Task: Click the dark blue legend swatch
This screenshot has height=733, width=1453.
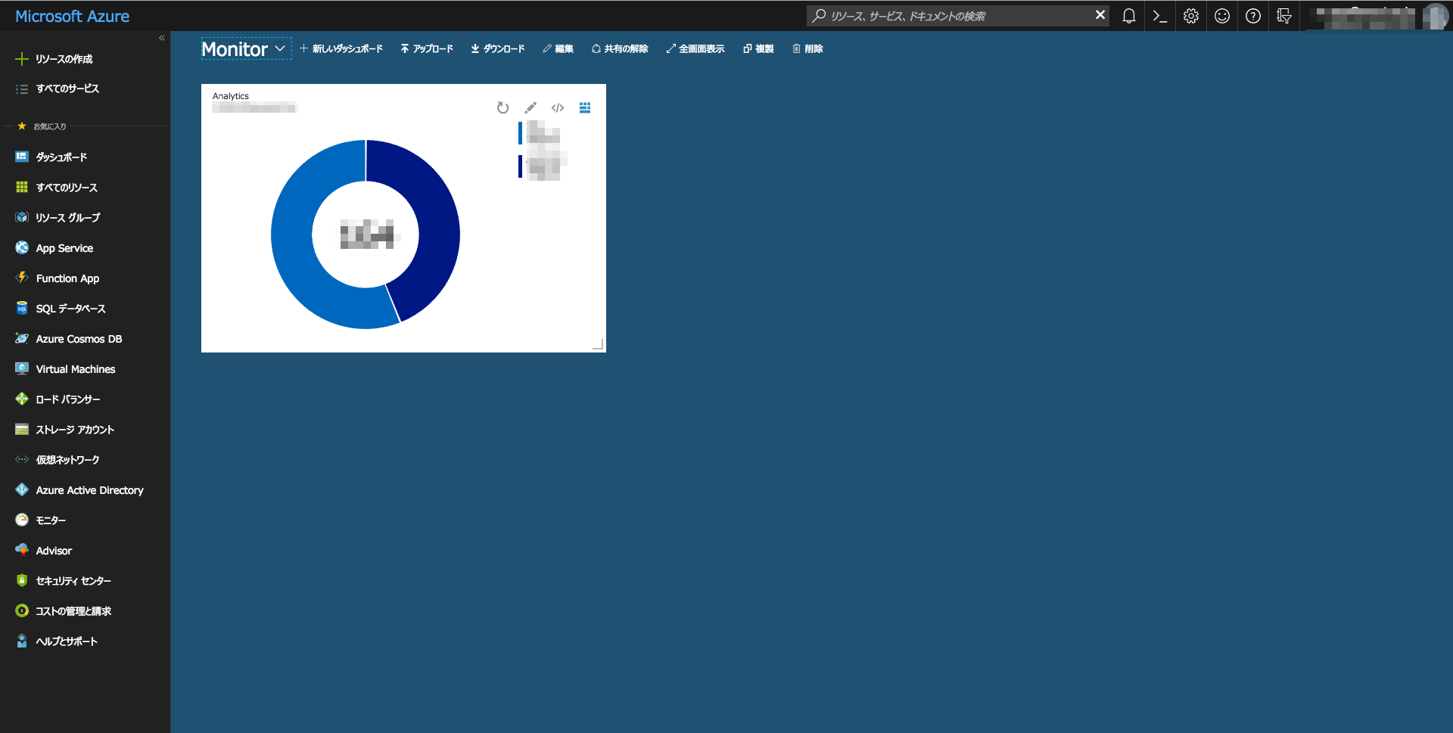Action: (x=520, y=166)
